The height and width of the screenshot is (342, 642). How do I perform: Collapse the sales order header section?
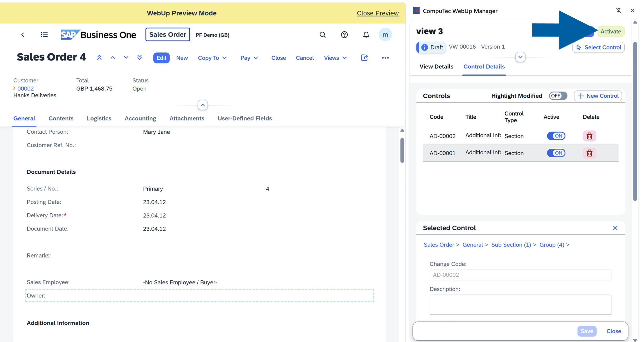click(x=203, y=105)
